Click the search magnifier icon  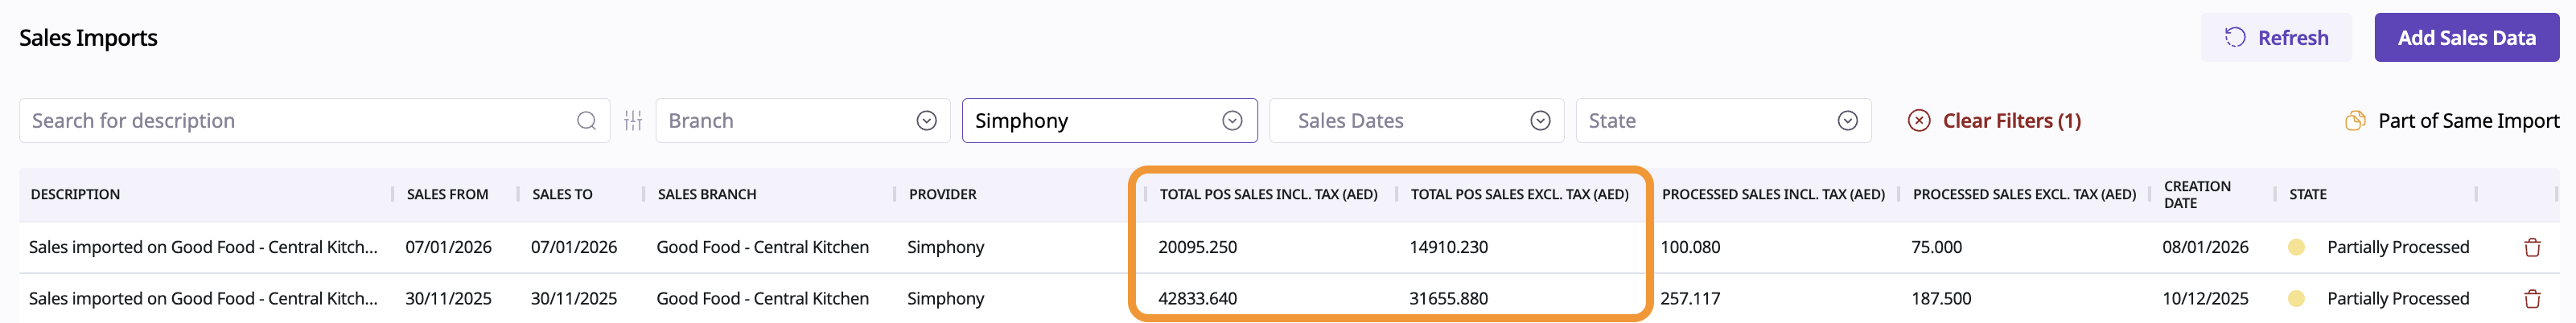(x=586, y=121)
